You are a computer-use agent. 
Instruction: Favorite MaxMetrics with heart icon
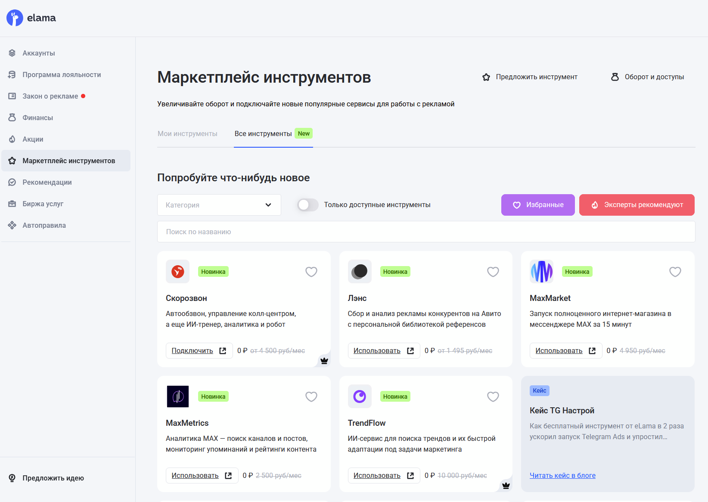(311, 397)
